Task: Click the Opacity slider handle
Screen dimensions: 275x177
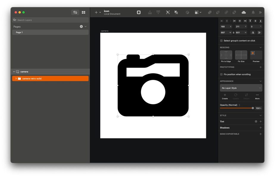Action: 253,108
